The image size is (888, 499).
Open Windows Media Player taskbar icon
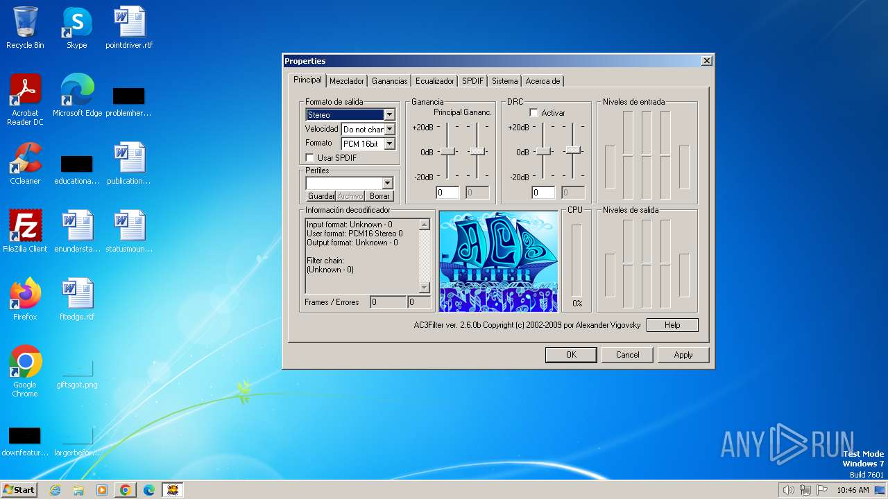[x=102, y=490]
